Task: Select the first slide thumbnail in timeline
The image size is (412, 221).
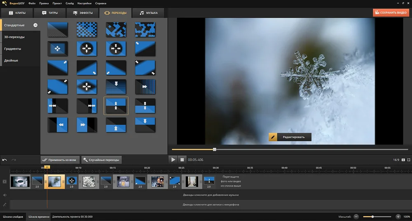Action: click(20, 181)
